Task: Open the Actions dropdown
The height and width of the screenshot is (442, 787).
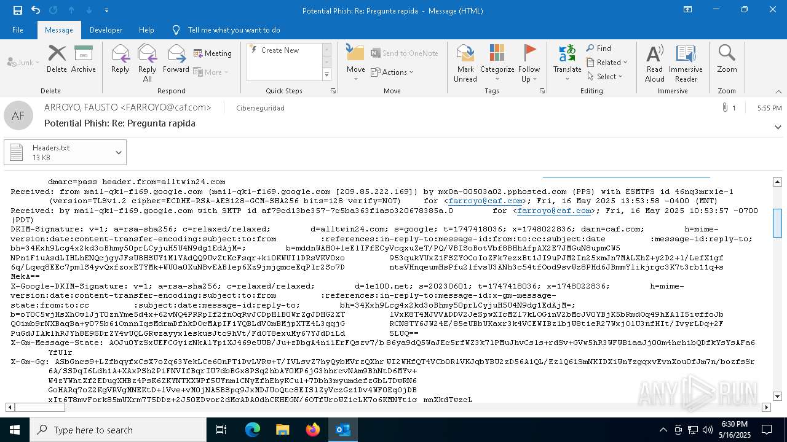Action: click(x=392, y=72)
